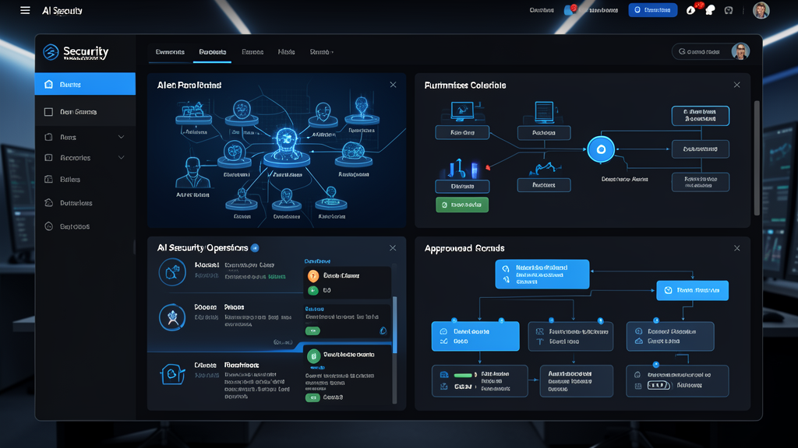Open the hamburger menu beside AI Security

tap(25, 10)
